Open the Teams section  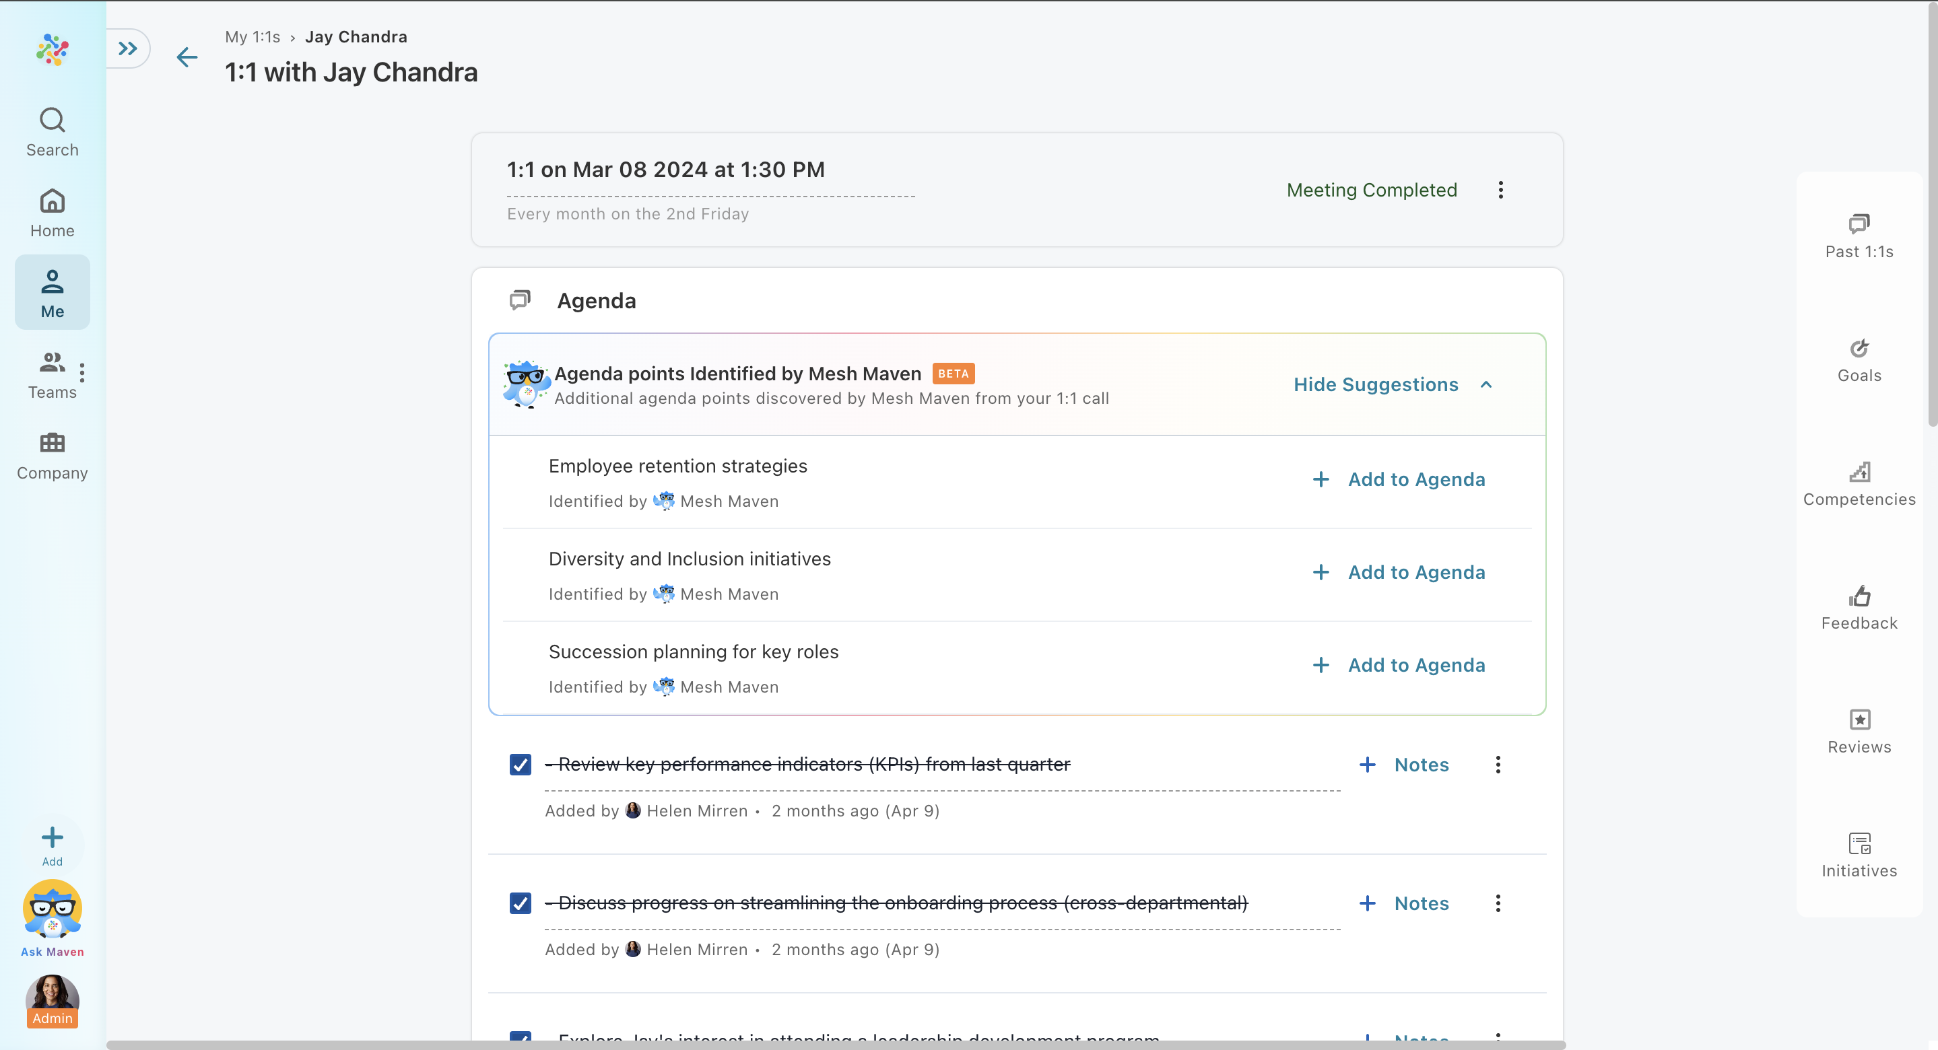coord(51,374)
